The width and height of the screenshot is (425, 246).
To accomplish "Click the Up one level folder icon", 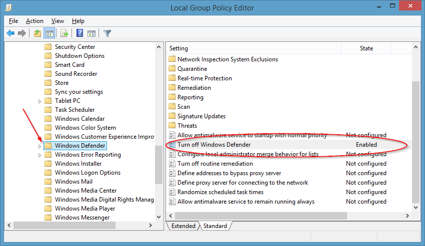I will click(37, 33).
